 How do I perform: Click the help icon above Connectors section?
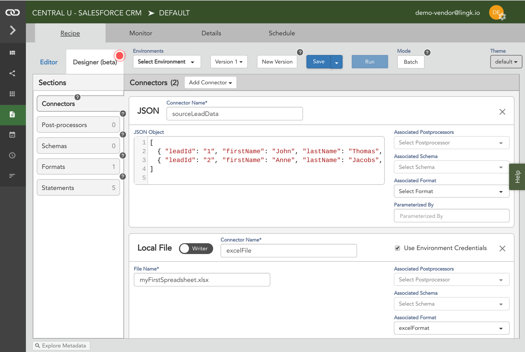[x=77, y=97]
